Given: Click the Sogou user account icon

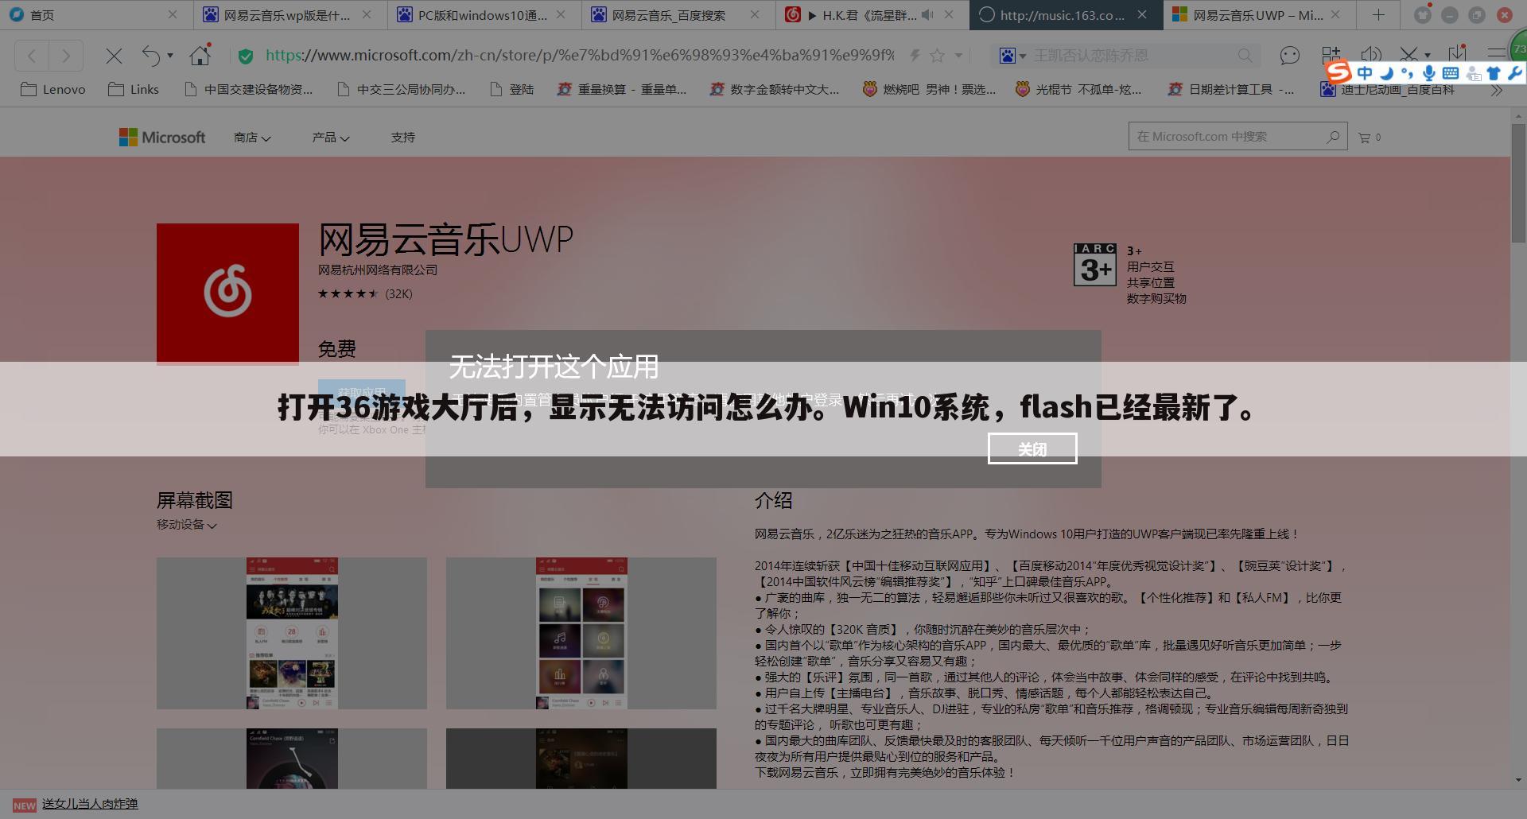Looking at the screenshot, I should pos(1474,74).
